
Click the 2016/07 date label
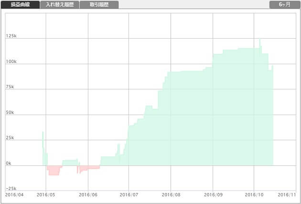[x=129, y=195]
